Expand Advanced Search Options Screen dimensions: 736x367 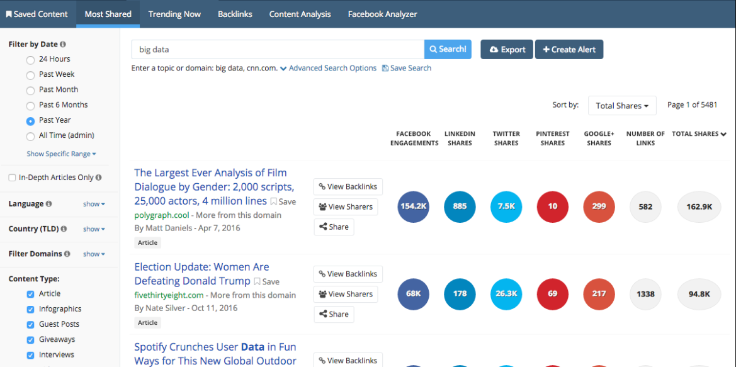tap(328, 68)
